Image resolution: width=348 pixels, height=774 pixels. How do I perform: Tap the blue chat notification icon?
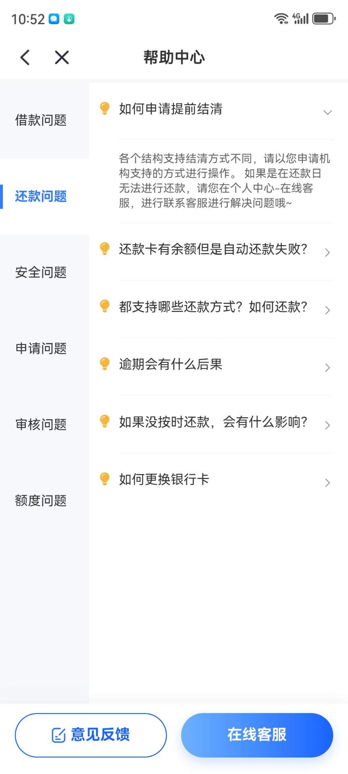pos(54,19)
